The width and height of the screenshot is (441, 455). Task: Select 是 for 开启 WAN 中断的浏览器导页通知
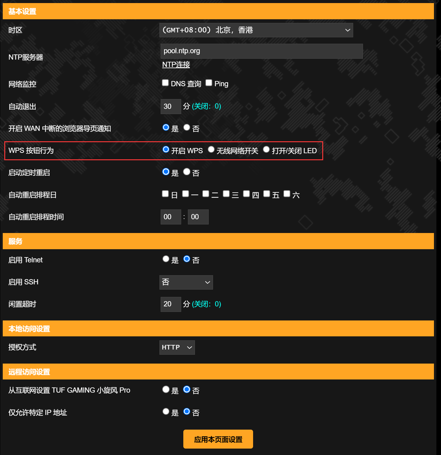(166, 128)
